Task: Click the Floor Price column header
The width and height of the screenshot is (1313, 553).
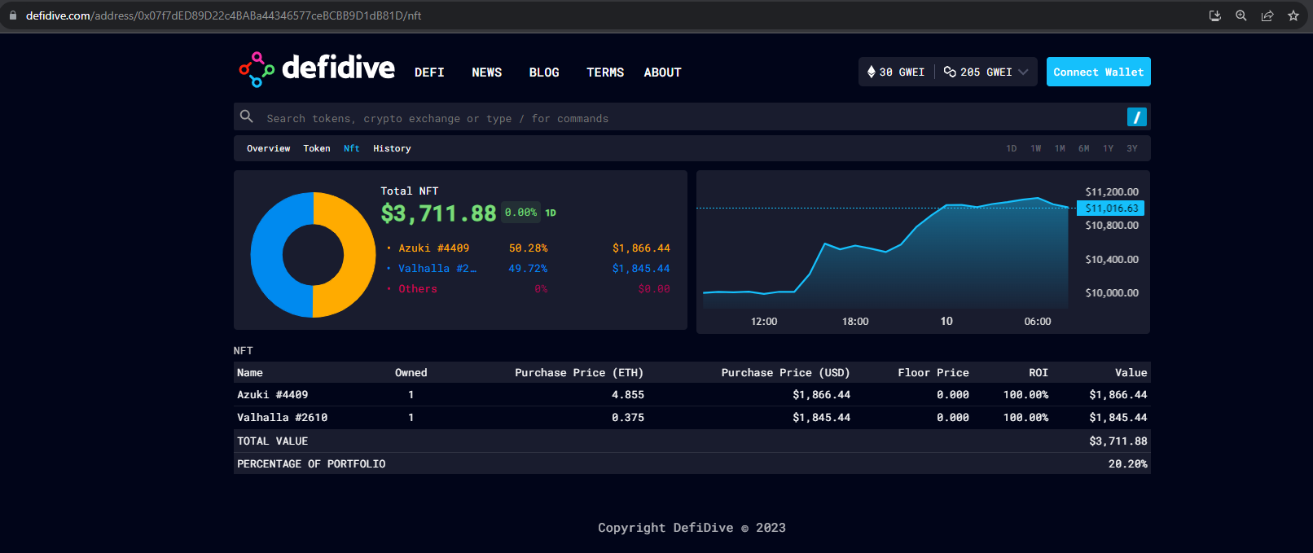Action: pyautogui.click(x=933, y=373)
